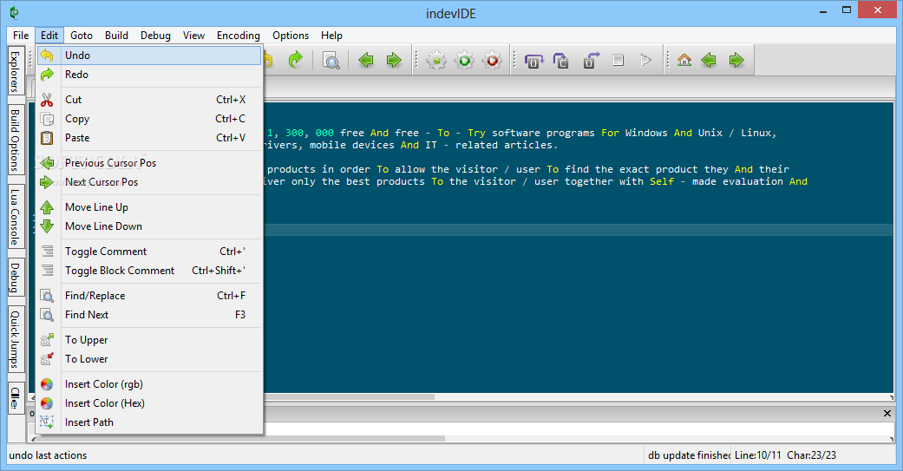Click the Line:10/11 status bar entry
The height and width of the screenshot is (471, 903).
click(x=758, y=455)
